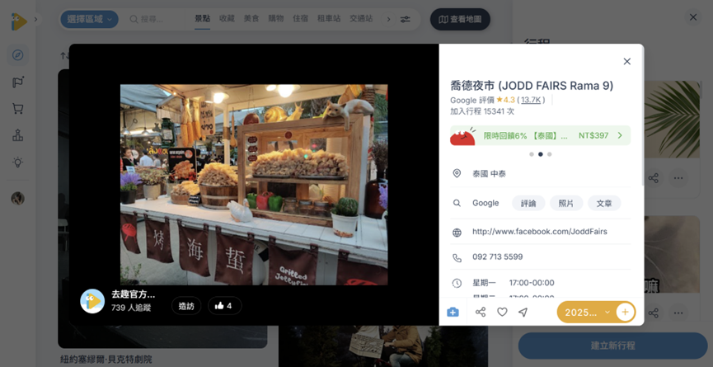Image resolution: width=713 pixels, height=367 pixels.
Task: Click the place title 喬德夜市 (JODD FAIRS Rama 9)
Action: point(532,86)
